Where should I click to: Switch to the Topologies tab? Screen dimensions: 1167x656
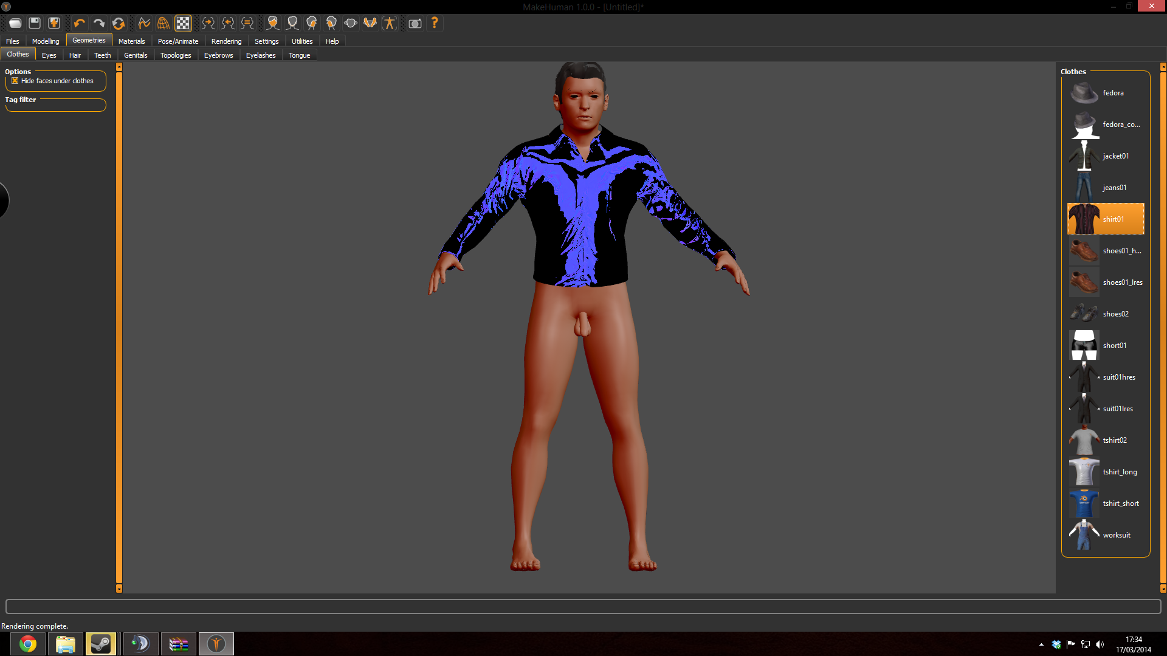(174, 55)
